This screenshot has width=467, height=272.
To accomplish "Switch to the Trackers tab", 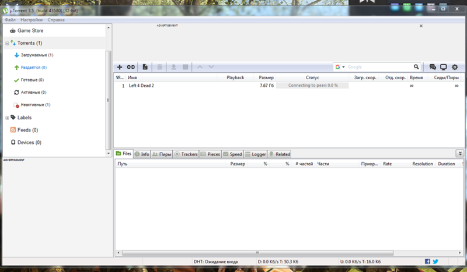I will pos(186,154).
